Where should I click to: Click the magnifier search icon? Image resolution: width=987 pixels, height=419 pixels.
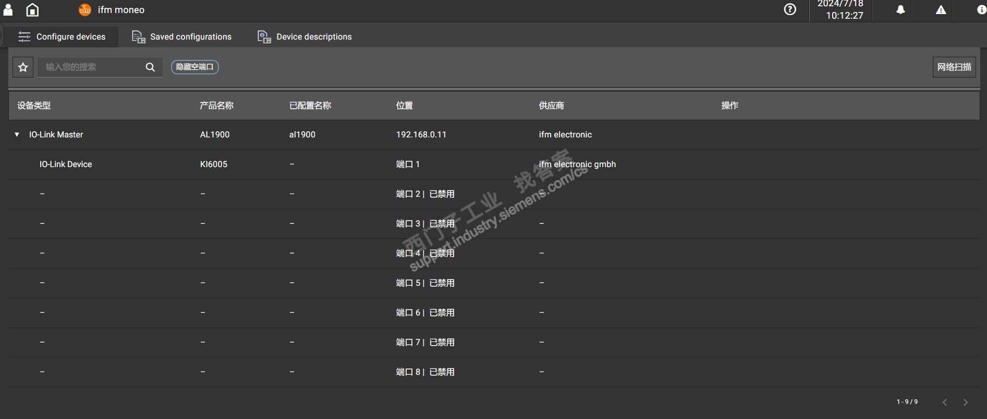point(150,67)
